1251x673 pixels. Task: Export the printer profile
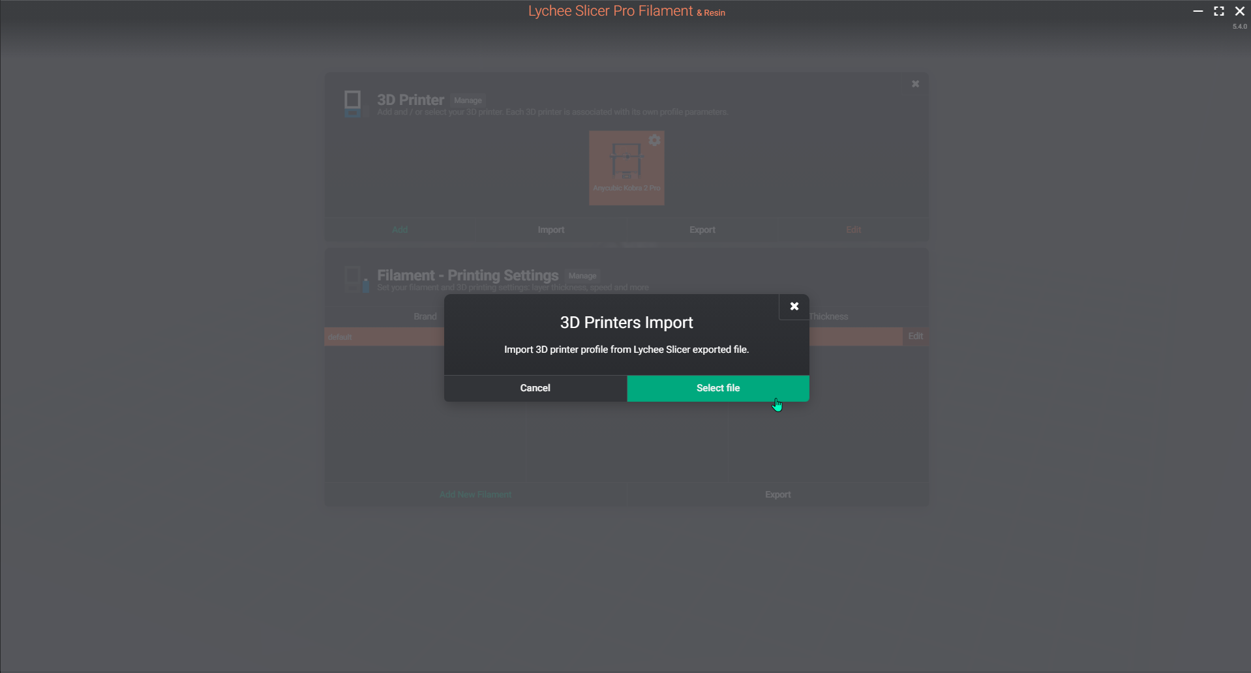(702, 229)
